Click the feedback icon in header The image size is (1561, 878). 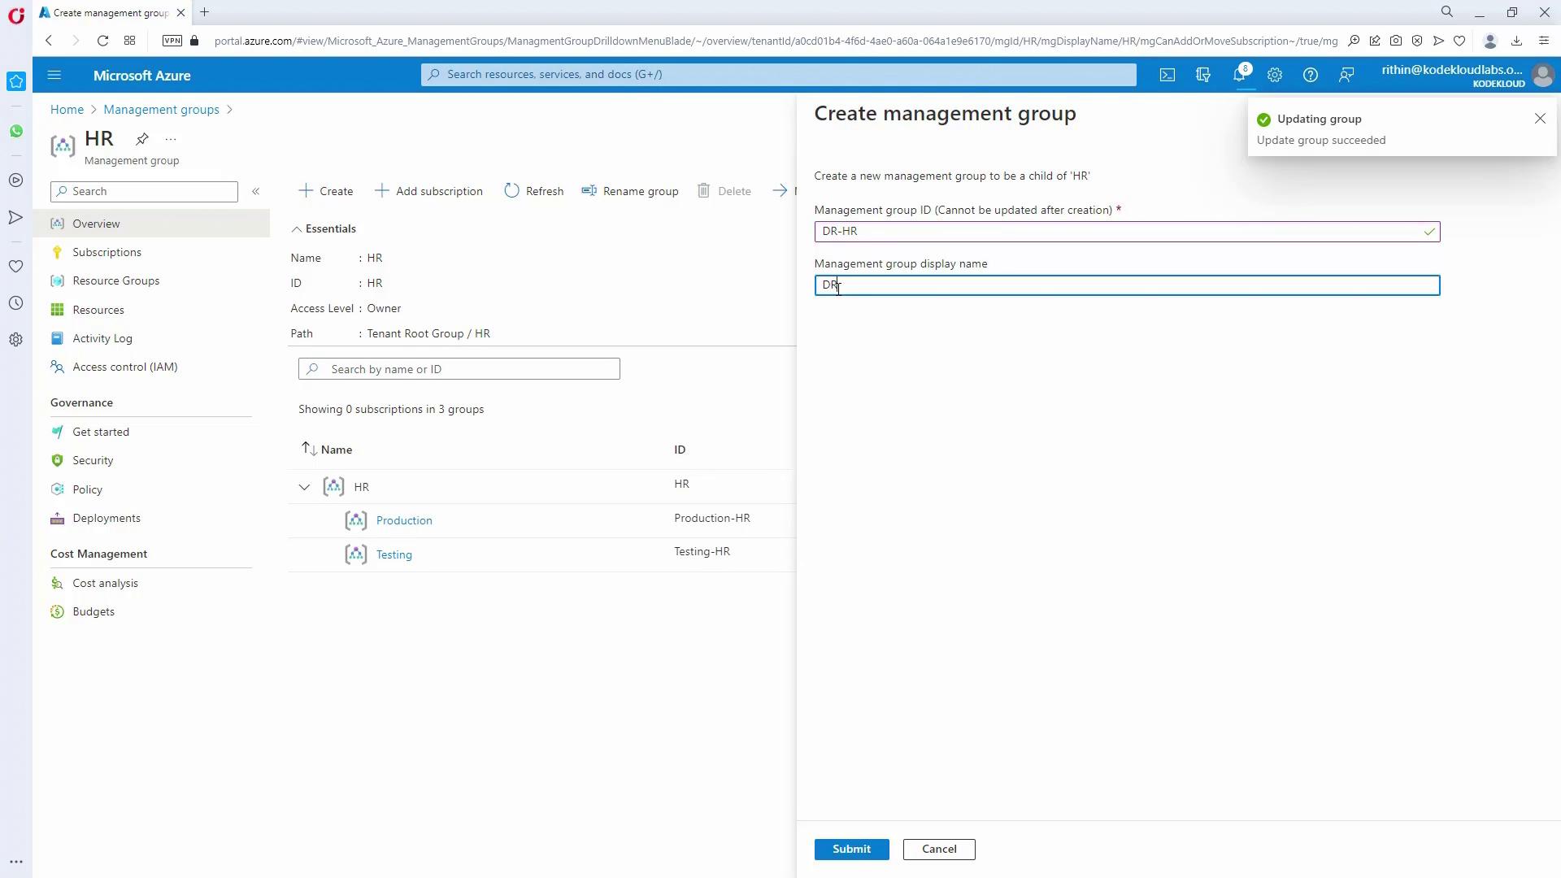click(1346, 75)
